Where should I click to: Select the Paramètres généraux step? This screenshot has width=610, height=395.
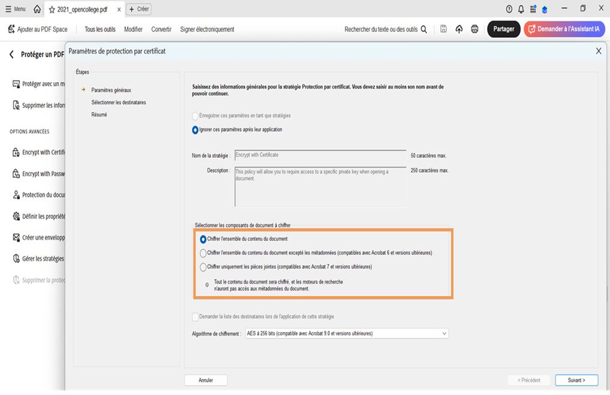[x=111, y=90]
